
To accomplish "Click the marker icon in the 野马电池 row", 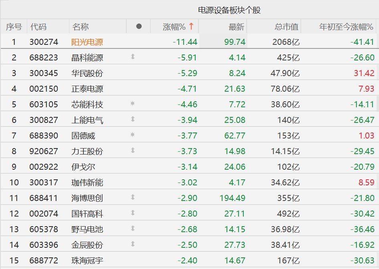I will (133, 228).
